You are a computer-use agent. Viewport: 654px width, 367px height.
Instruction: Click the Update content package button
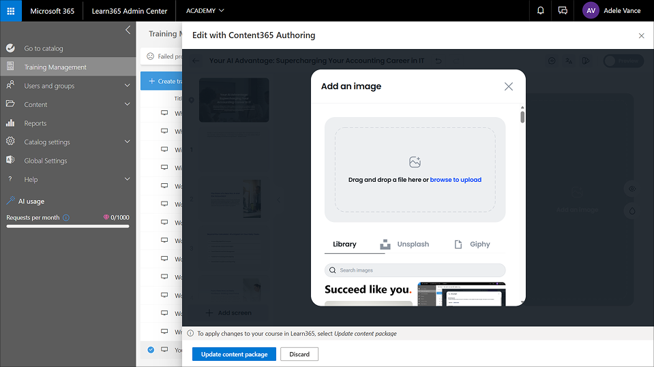coord(234,354)
